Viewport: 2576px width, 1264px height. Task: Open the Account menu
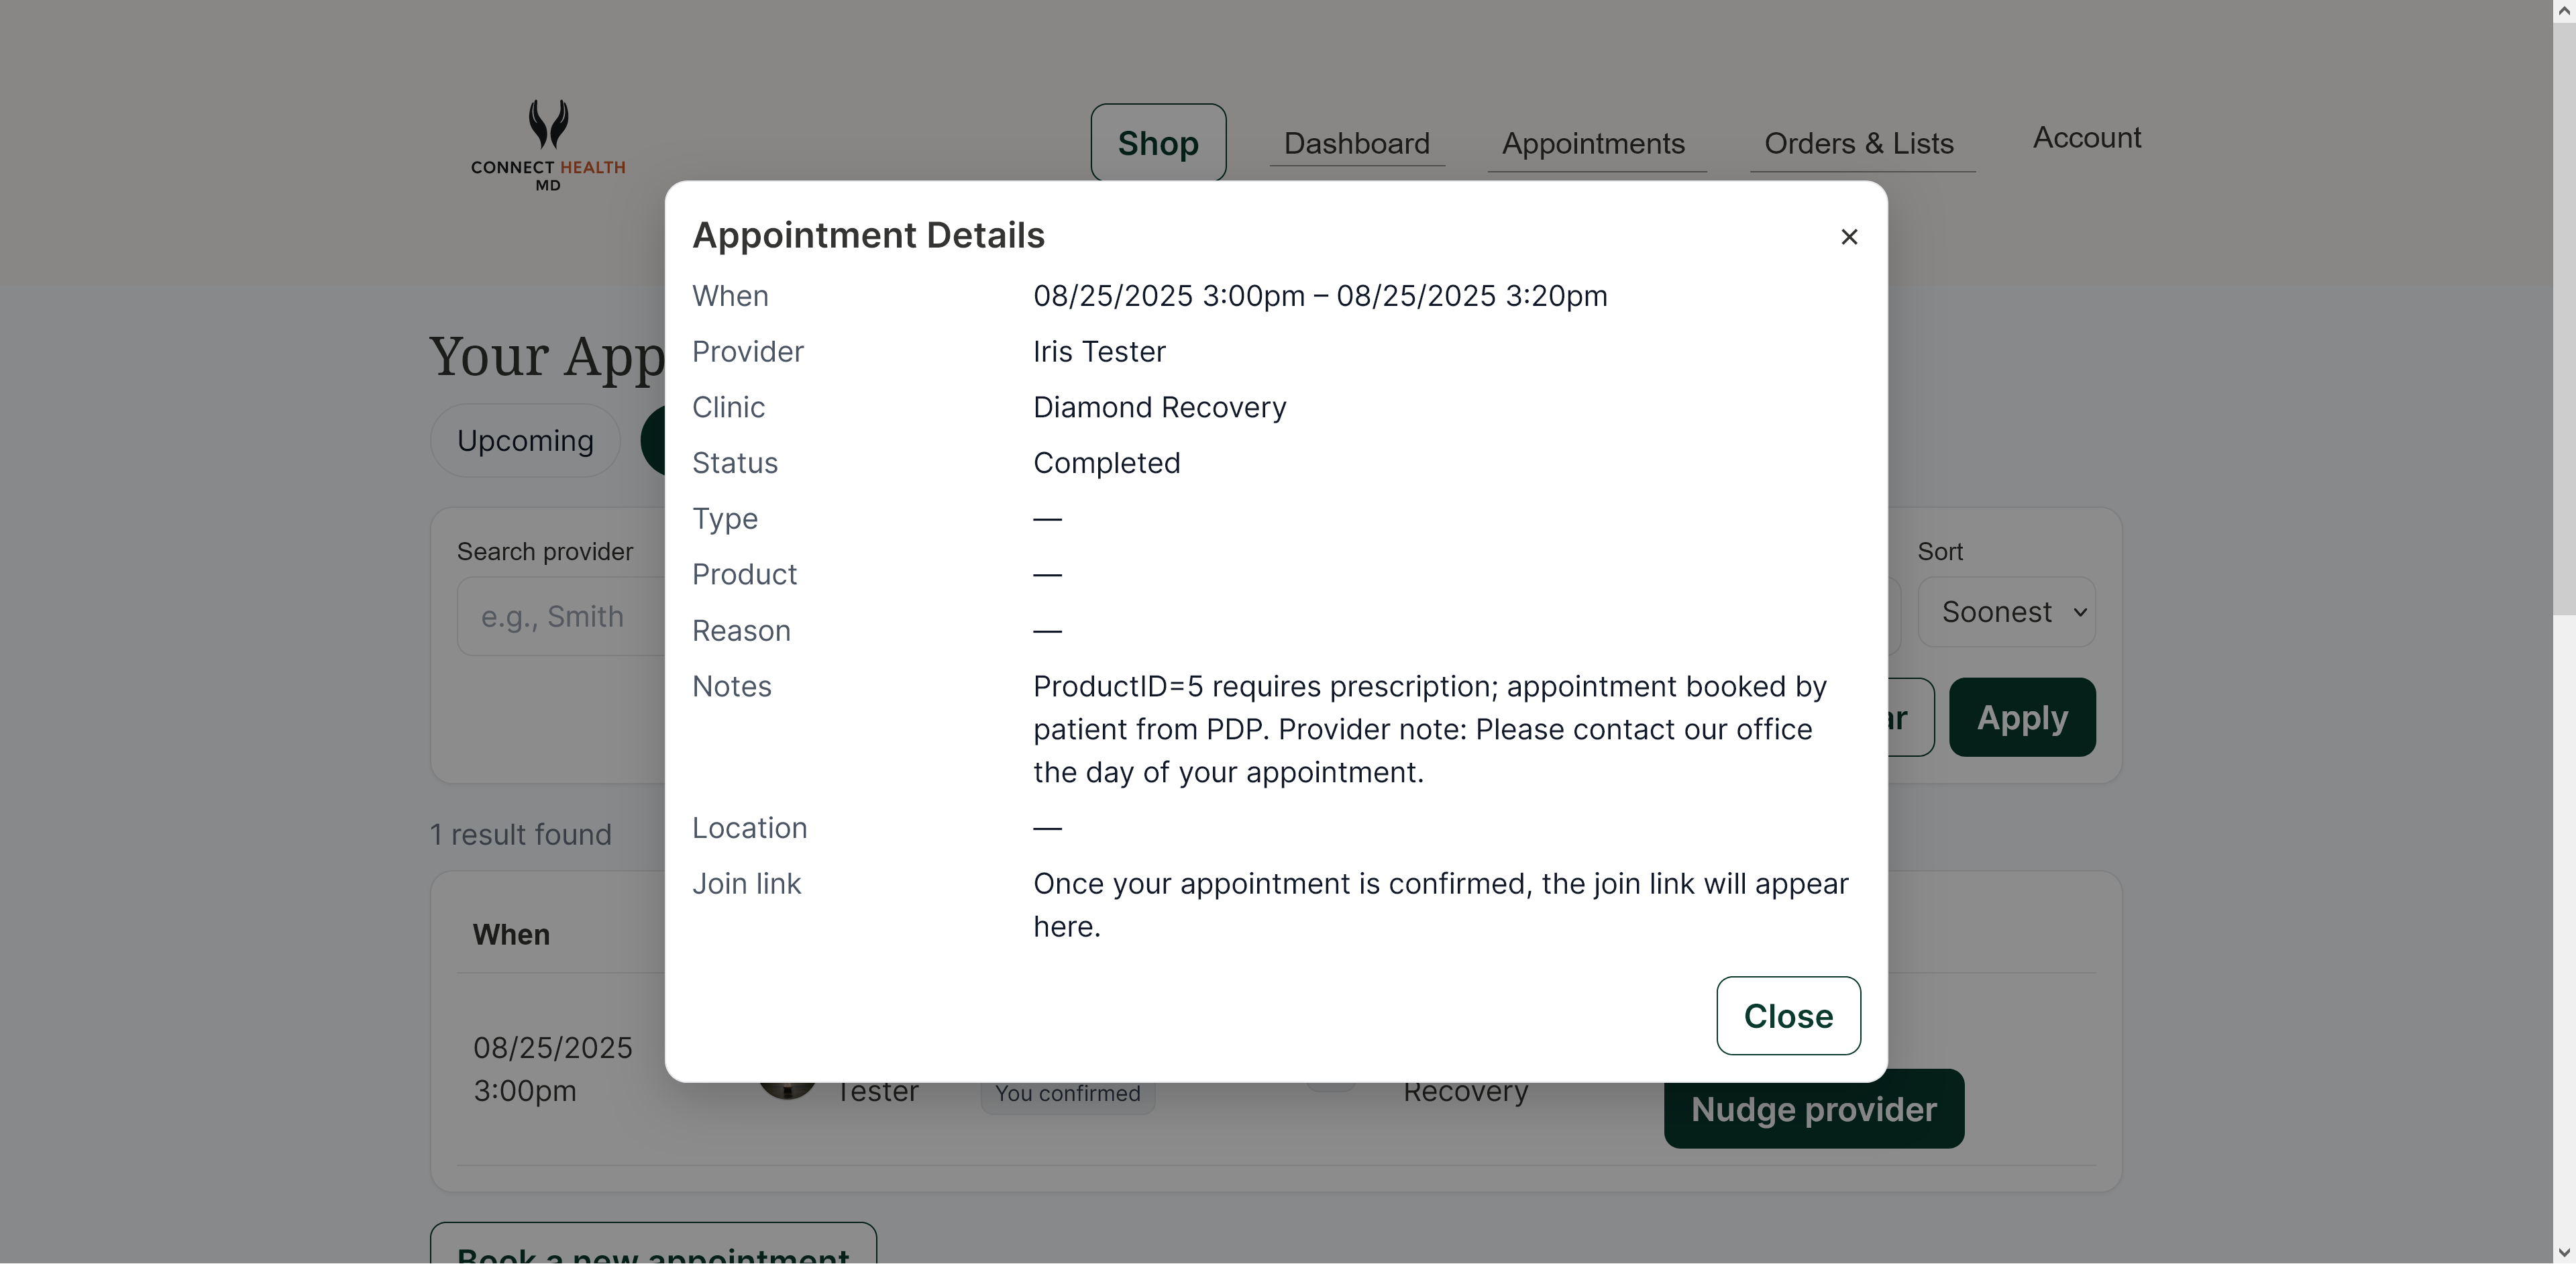[2086, 137]
